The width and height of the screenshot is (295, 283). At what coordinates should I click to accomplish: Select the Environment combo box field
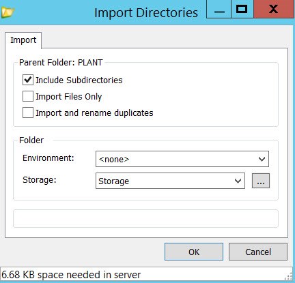(182, 159)
